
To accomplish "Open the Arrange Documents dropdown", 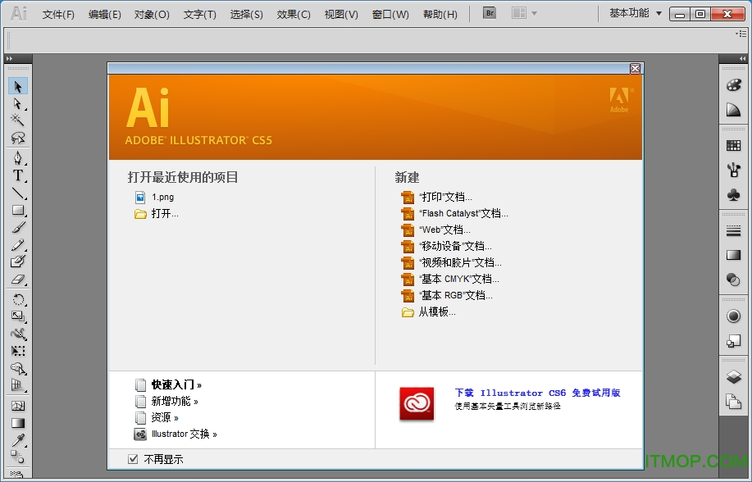I will click(x=524, y=13).
